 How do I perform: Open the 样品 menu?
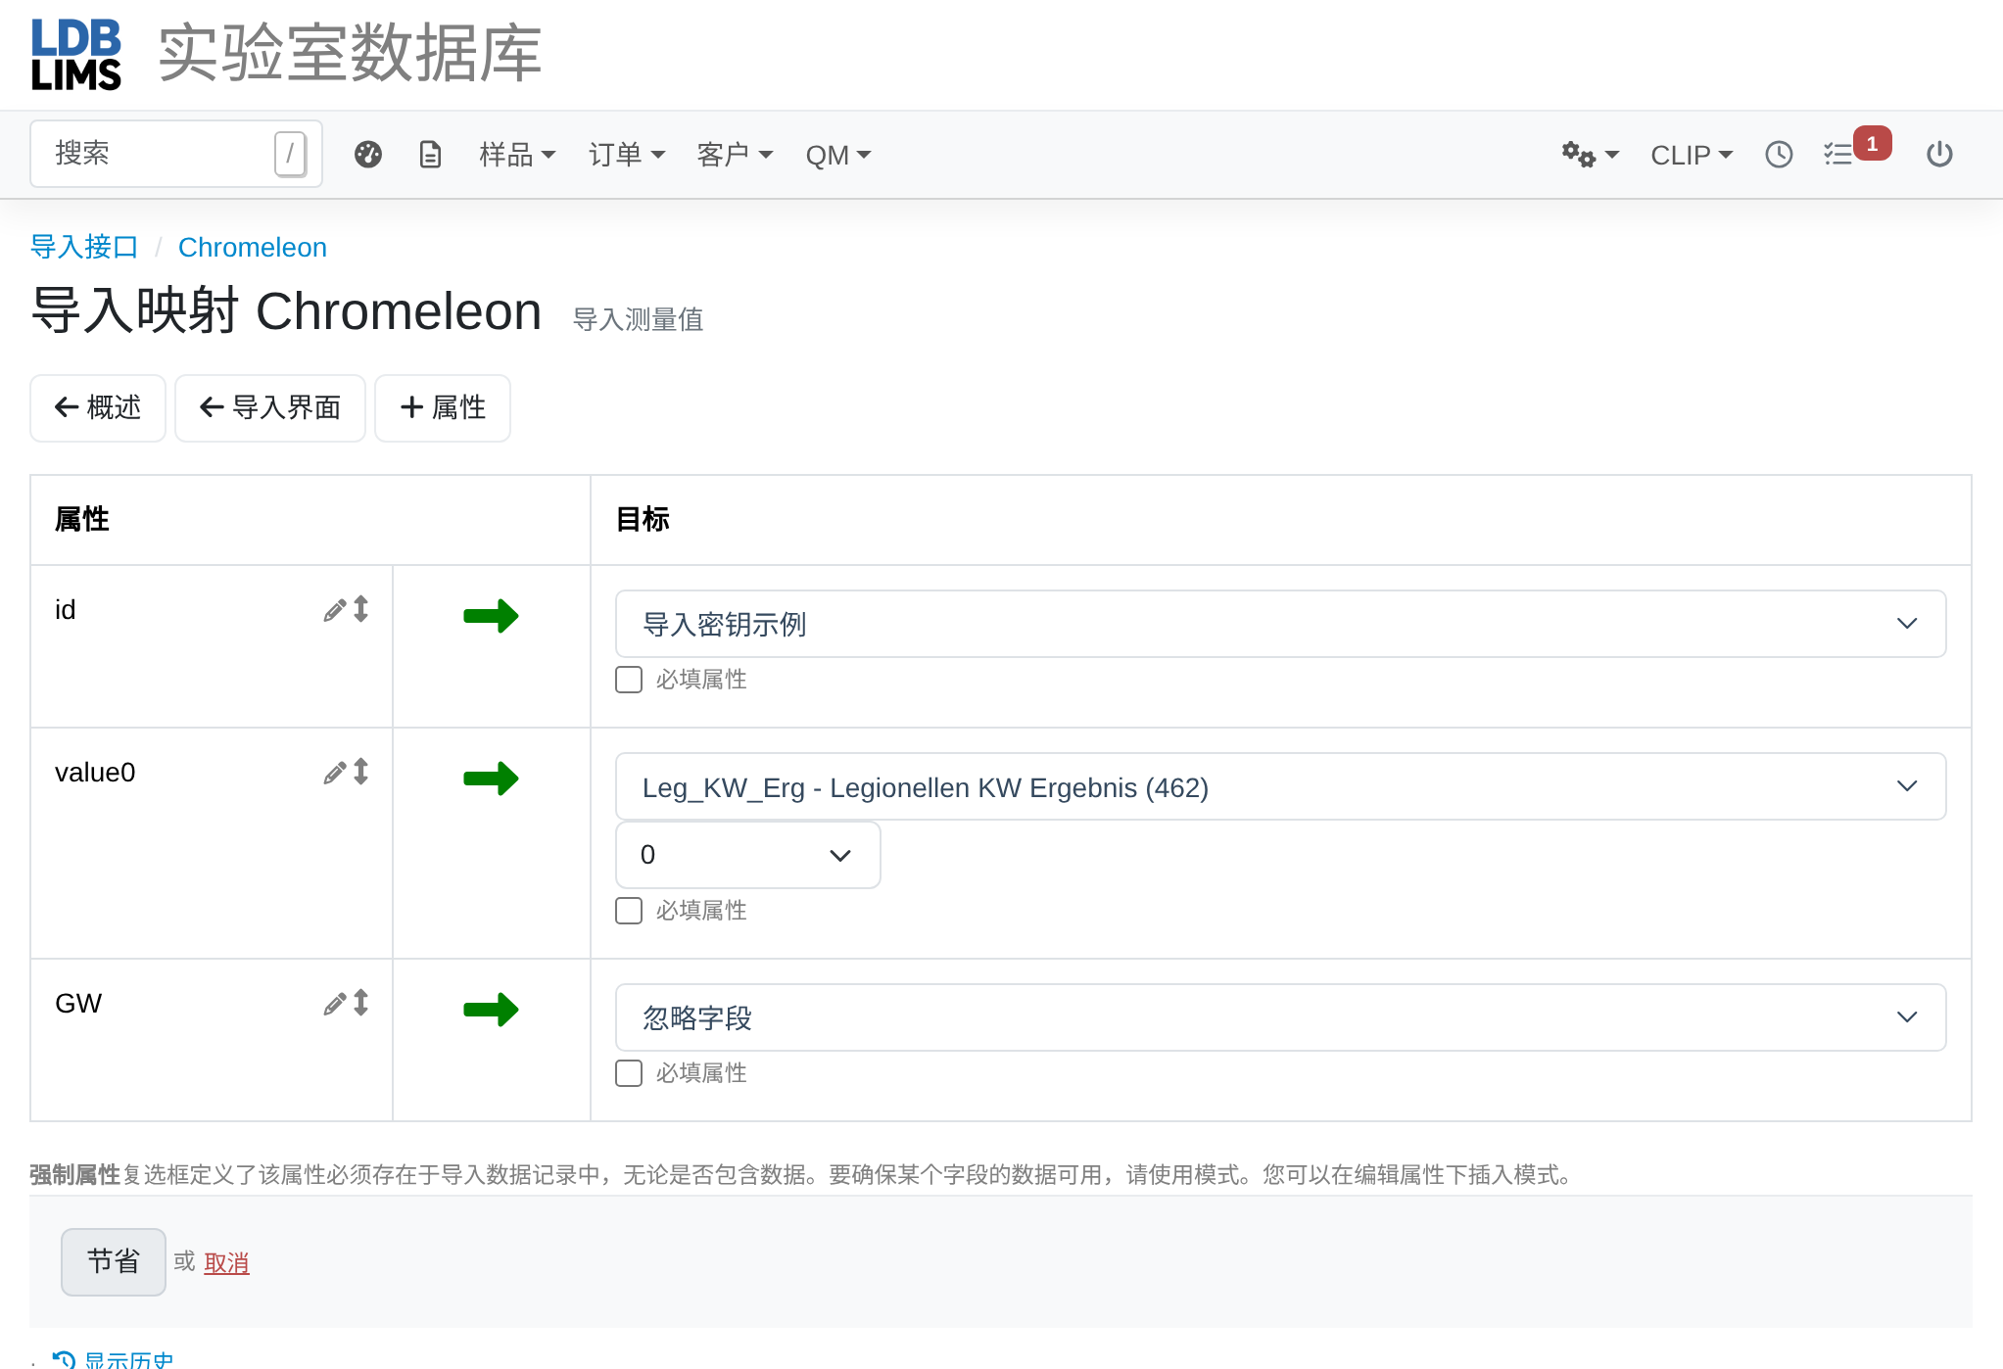(x=517, y=155)
